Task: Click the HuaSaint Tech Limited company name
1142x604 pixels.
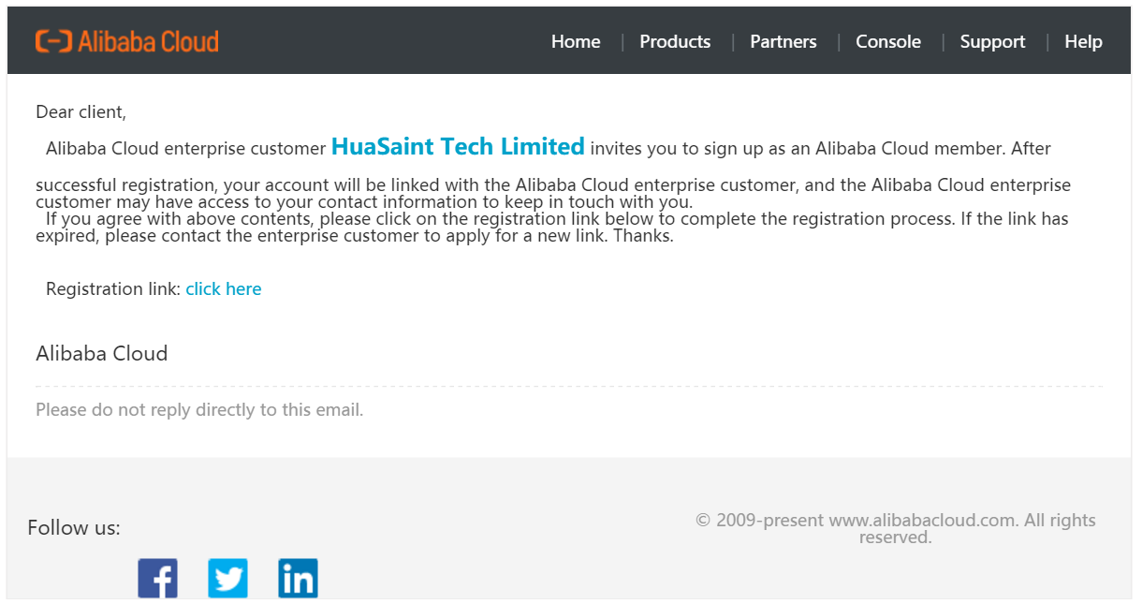Action: [x=458, y=147]
